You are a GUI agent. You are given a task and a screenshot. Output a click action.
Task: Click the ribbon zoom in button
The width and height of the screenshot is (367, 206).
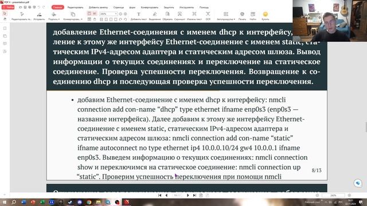(x=126, y=14)
